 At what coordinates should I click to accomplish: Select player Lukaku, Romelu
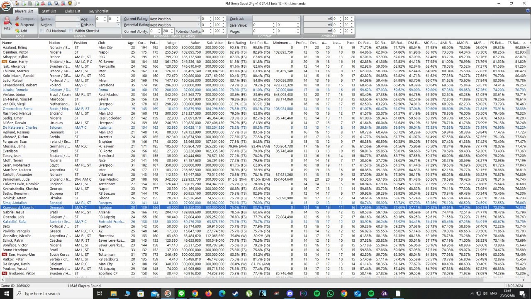263,90
